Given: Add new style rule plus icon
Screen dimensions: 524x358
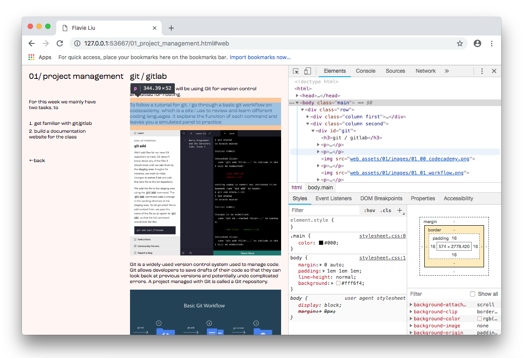Looking at the screenshot, I should click(400, 210).
